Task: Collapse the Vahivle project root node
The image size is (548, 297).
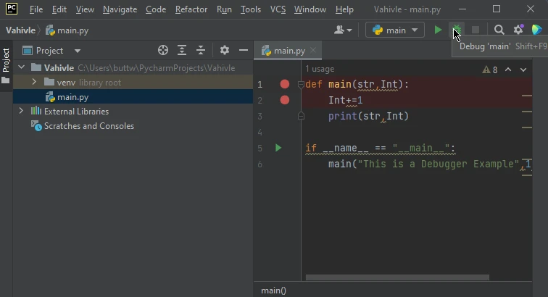Action: [21, 67]
